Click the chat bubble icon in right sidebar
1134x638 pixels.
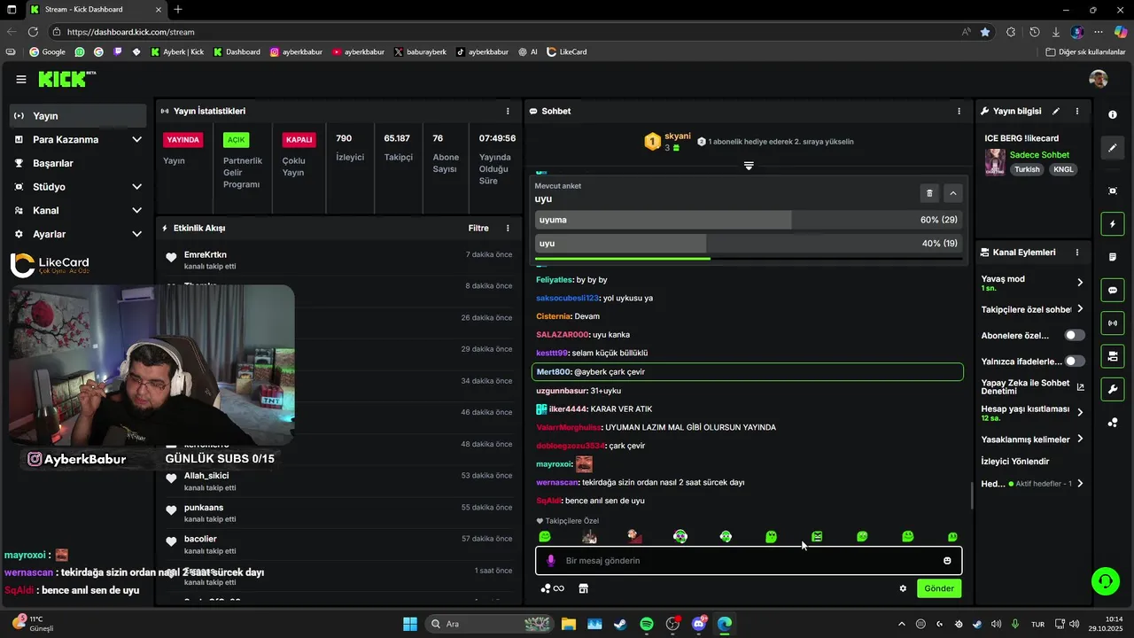(1113, 290)
